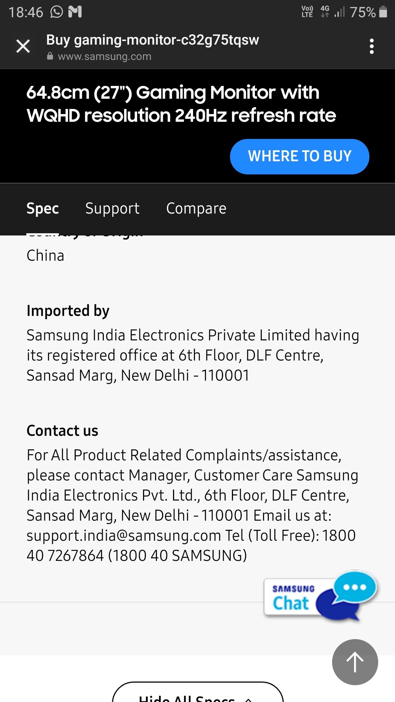Tap the support.india@samsung.com email address
This screenshot has width=395, height=702.
pos(124,536)
